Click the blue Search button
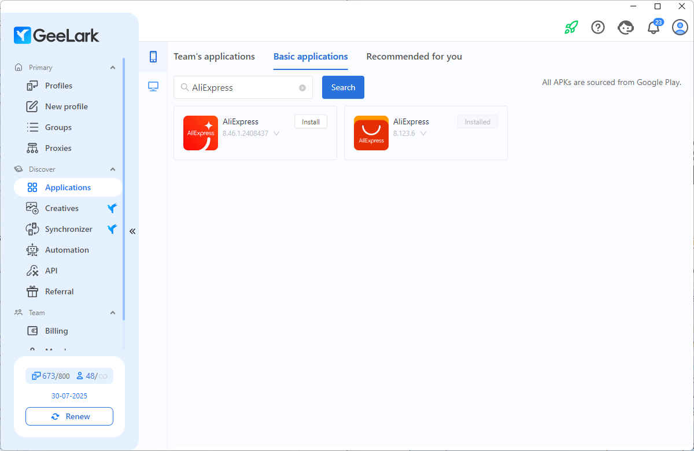694x451 pixels. (343, 87)
